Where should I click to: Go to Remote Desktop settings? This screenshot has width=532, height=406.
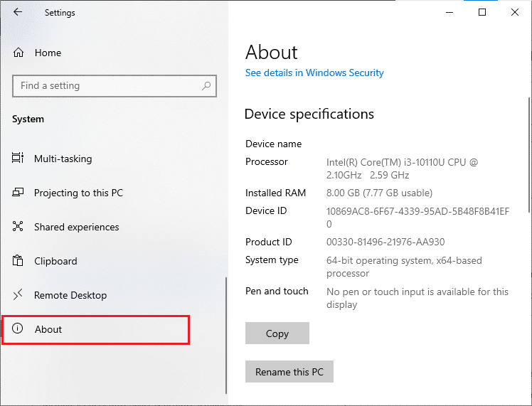tap(70, 295)
